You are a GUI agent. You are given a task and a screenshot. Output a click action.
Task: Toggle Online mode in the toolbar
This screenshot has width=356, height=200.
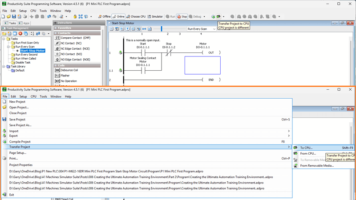(118, 16)
